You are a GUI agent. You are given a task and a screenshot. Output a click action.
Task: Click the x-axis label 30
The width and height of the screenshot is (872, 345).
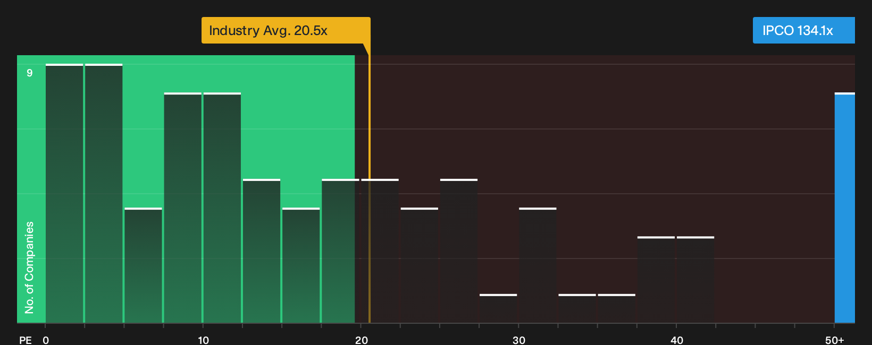point(519,340)
